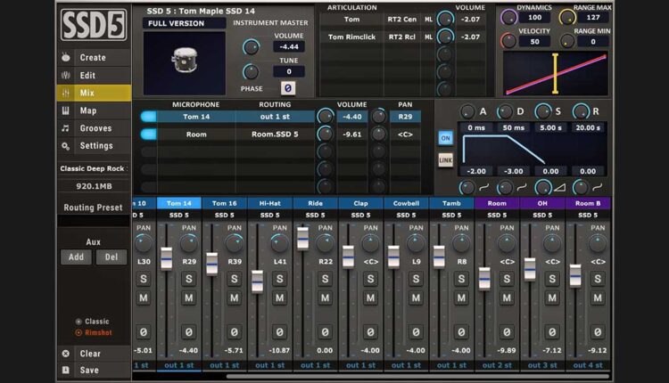Viewport: 669px width, 383px height.
Task: Mute the Ride mixer channel
Action: coord(326,297)
